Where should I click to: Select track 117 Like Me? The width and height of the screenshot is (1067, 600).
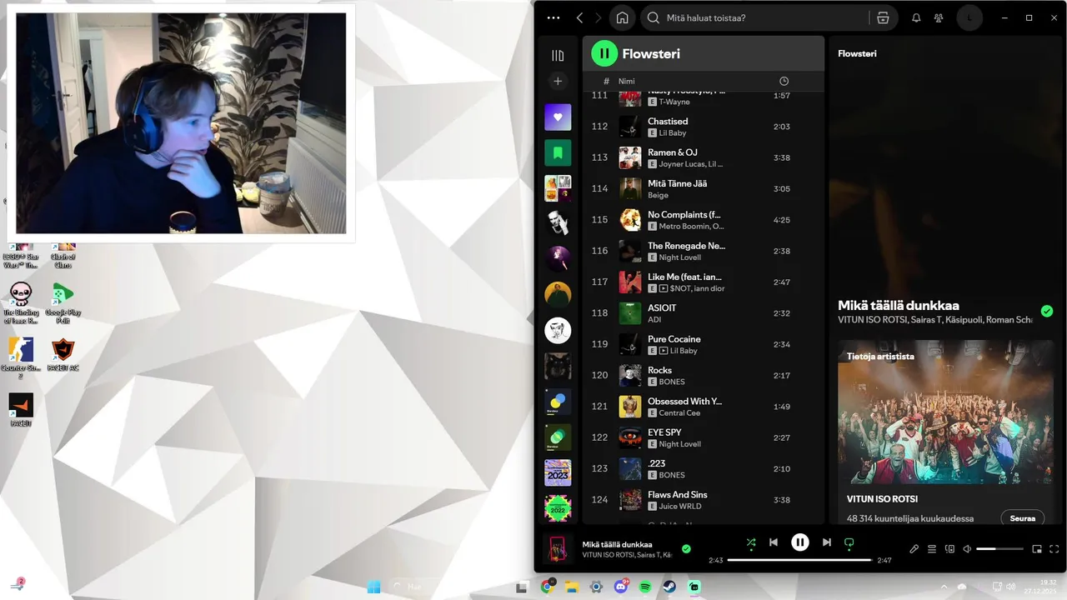click(703, 282)
